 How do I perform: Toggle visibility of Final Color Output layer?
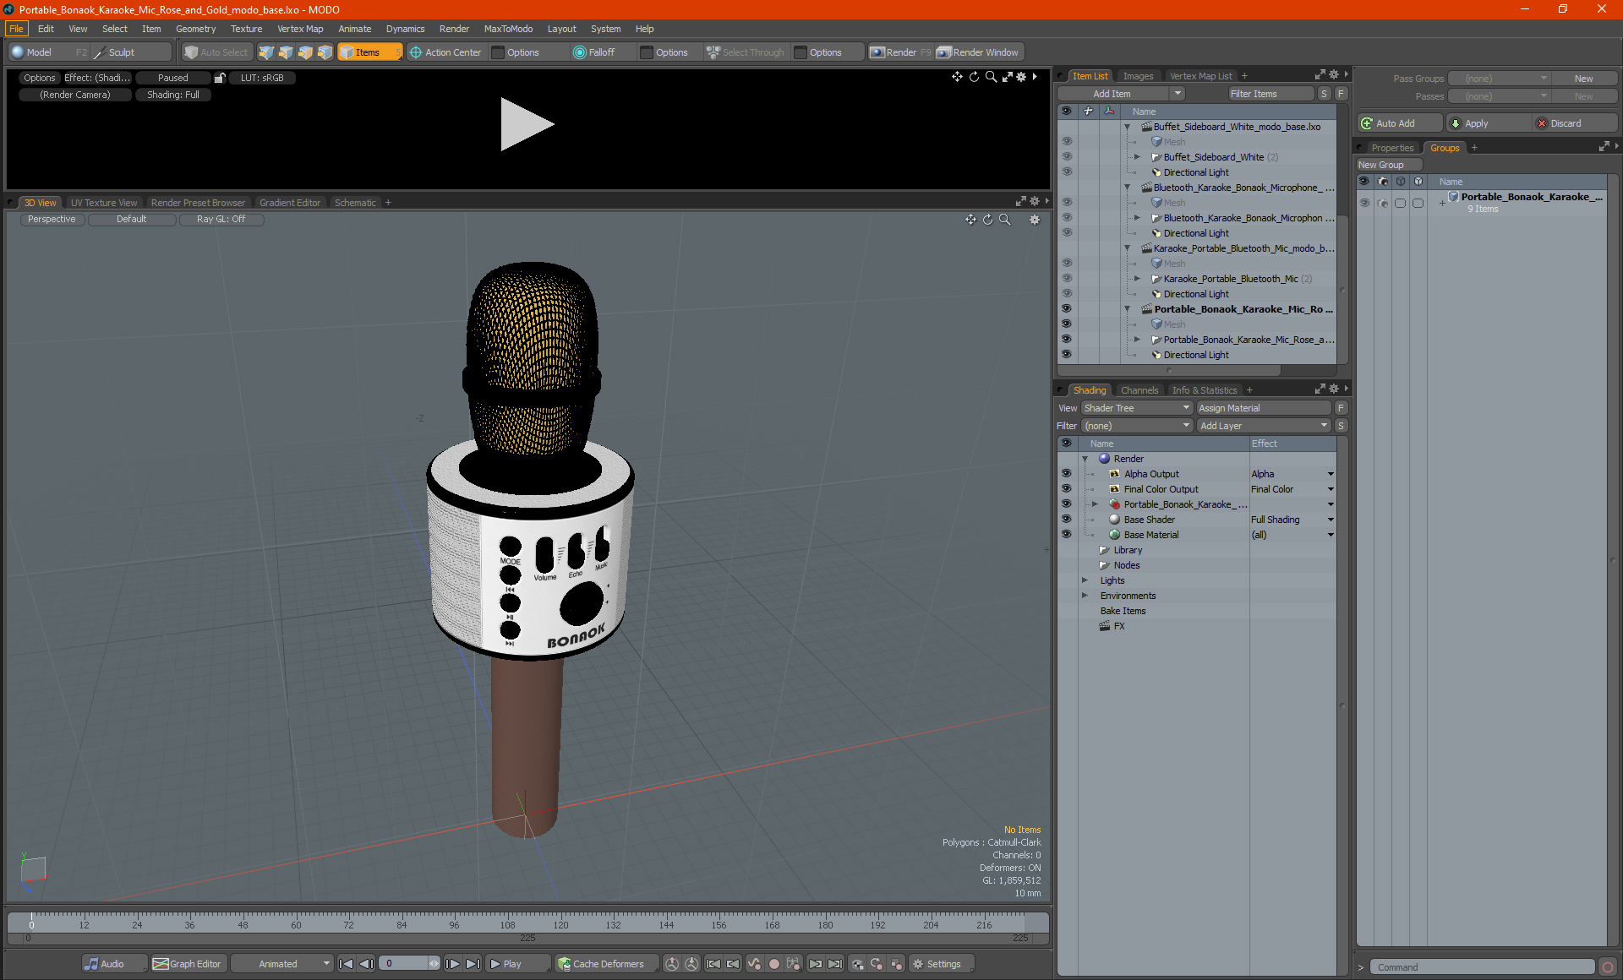point(1067,489)
